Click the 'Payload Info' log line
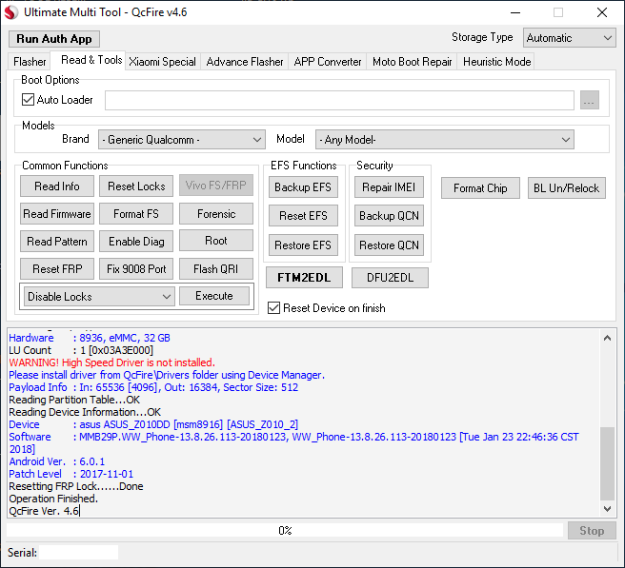625x568 pixels. tap(153, 387)
